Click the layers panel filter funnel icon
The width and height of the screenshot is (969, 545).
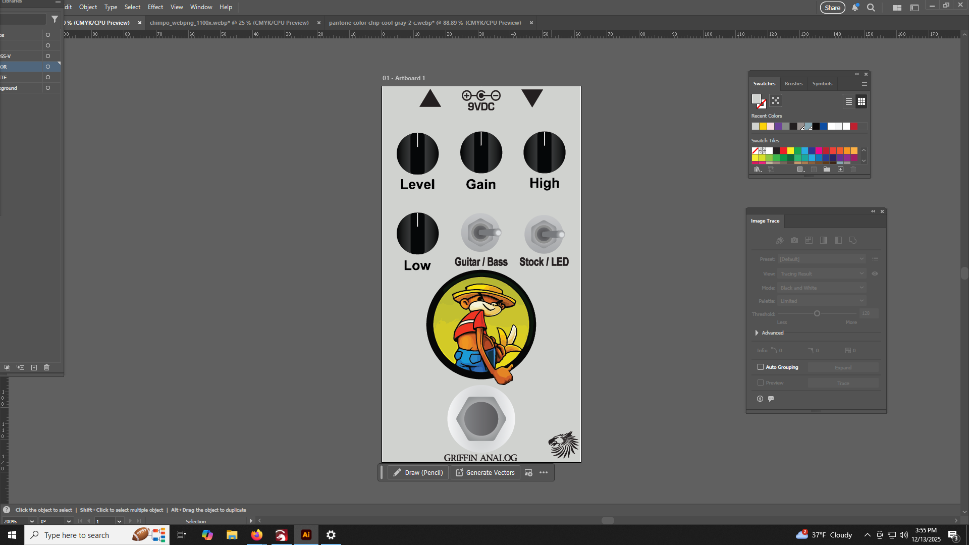55,19
